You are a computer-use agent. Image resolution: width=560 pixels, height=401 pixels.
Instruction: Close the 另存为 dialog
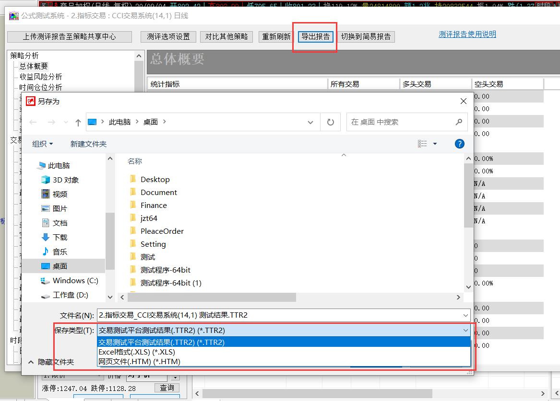pos(464,101)
